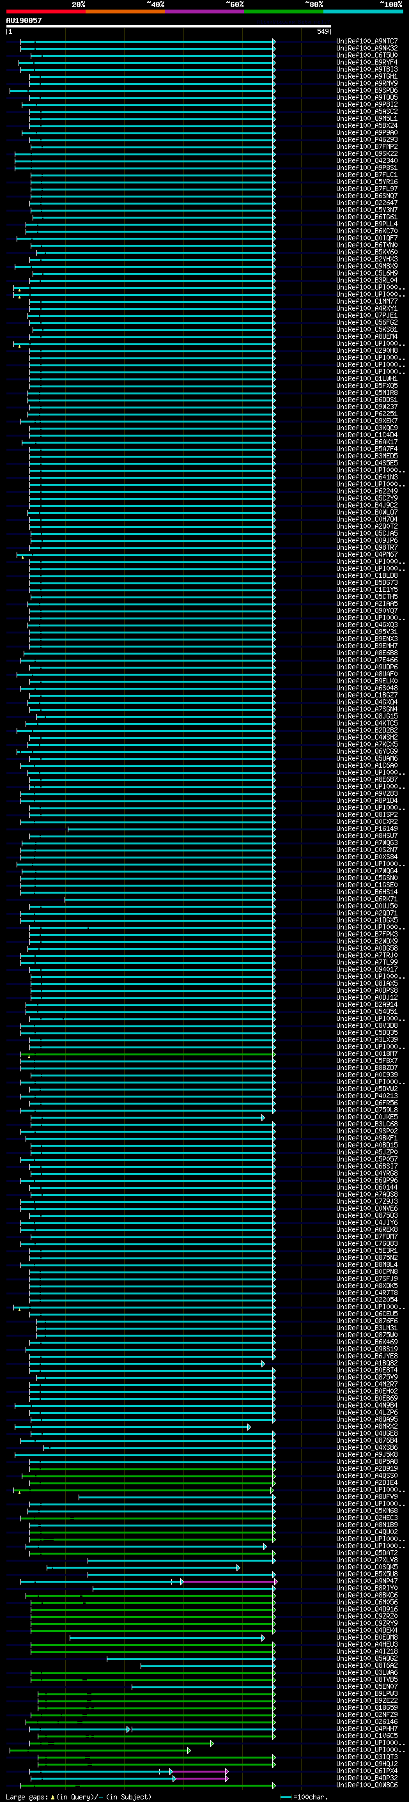The height and width of the screenshot is (1802, 409).
Task: Select hit UniRef100_Q9M5L1
Action: (x=367, y=118)
